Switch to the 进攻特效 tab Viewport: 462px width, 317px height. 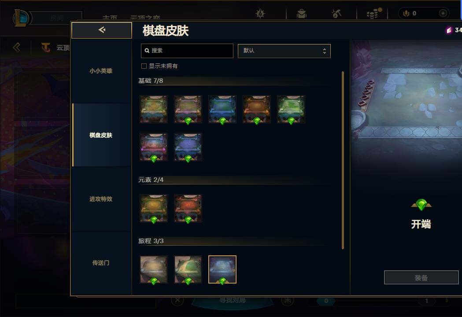pos(101,199)
